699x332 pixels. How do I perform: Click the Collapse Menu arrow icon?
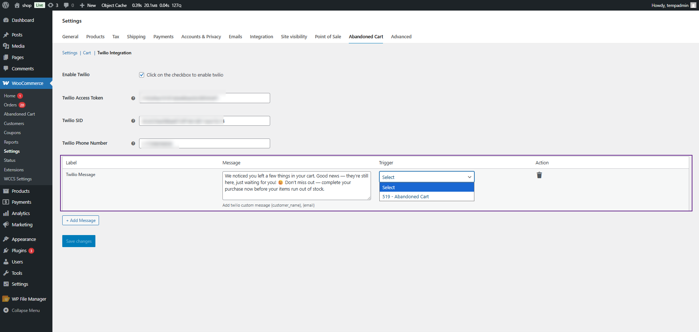6,310
